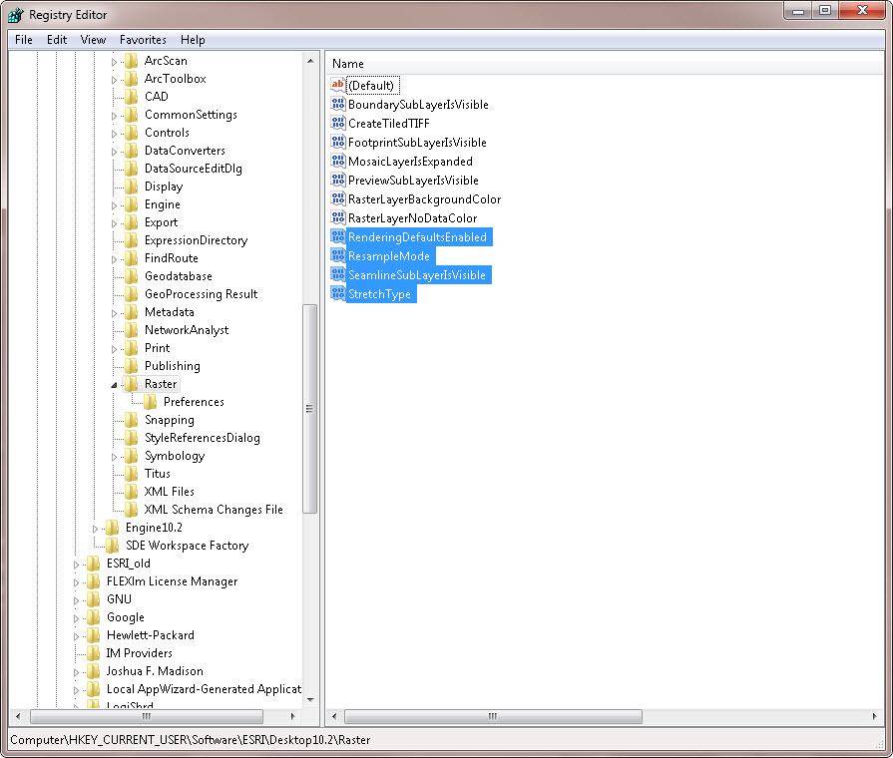Click the binary icon beside CreateTiledTIFF
The image size is (893, 758).
337,123
